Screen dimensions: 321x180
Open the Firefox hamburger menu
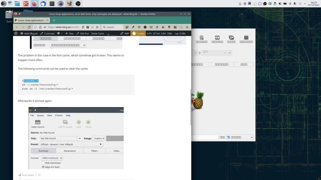coord(187,27)
